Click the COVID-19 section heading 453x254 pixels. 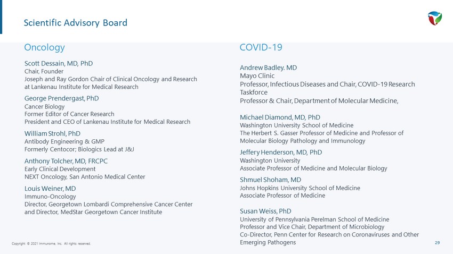[x=261, y=47]
